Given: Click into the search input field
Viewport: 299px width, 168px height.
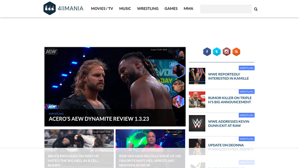Looking at the screenshot, I should pyautogui.click(x=226, y=9).
